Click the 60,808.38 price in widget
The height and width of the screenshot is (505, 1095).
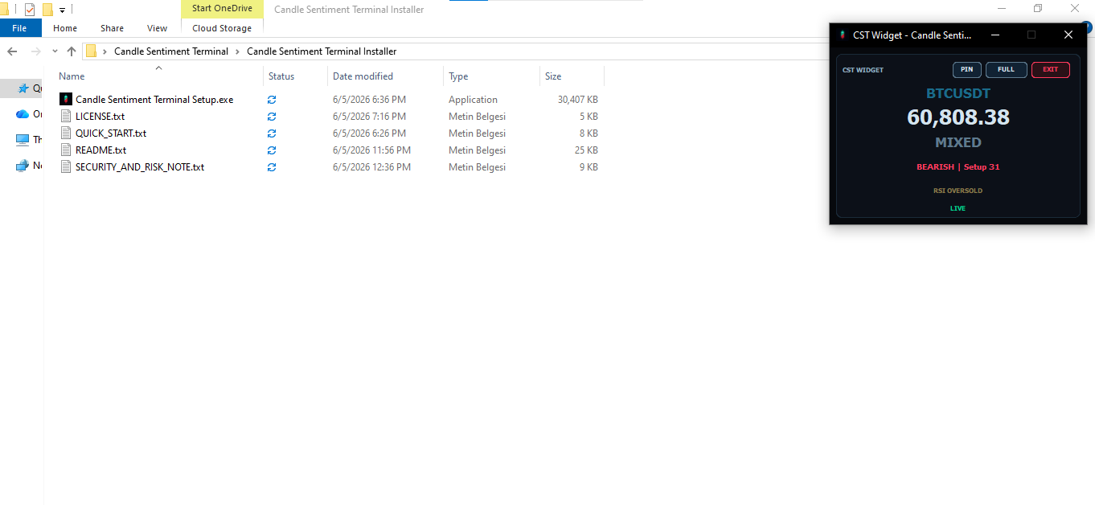coord(958,117)
